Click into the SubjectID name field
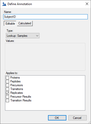The image size is (91, 124). [46, 17]
